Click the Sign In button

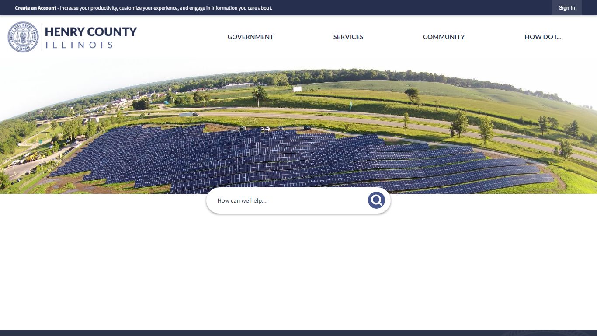click(x=567, y=8)
